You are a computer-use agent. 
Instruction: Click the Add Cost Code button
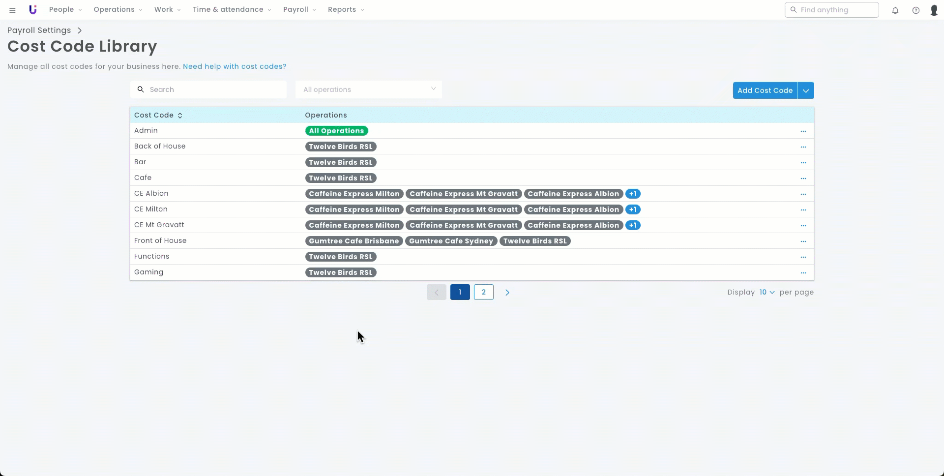coord(765,90)
